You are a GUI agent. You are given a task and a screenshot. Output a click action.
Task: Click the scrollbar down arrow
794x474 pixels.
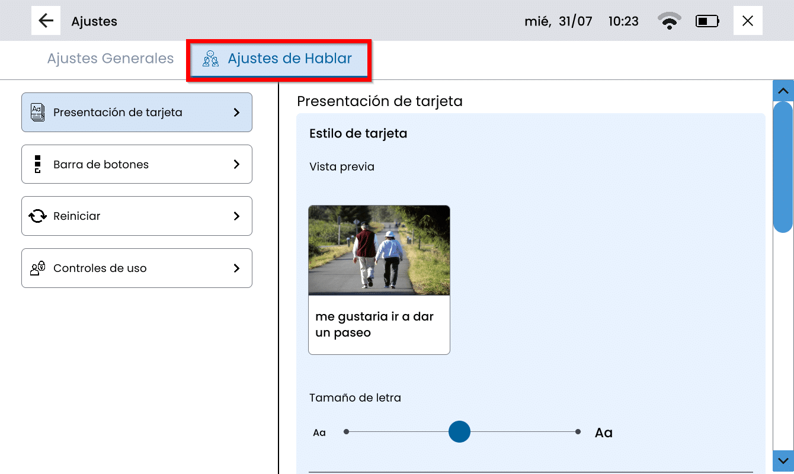pos(783,461)
